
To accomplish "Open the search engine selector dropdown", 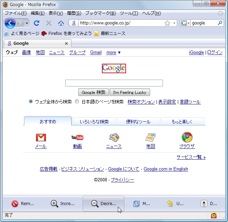I will coord(185,23).
